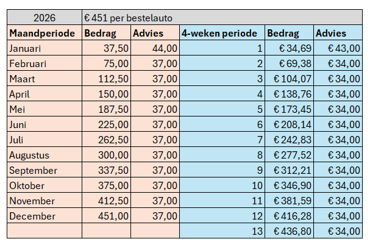This screenshot has height=247, width=370.
Task: Select the Maandperiode column header
Action: (x=44, y=32)
